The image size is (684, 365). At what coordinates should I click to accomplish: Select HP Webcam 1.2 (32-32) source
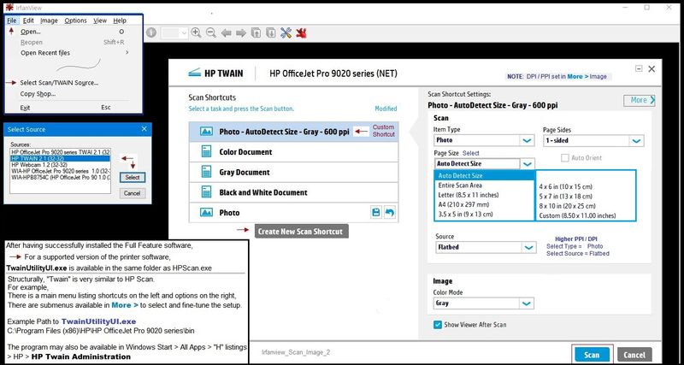click(60, 165)
